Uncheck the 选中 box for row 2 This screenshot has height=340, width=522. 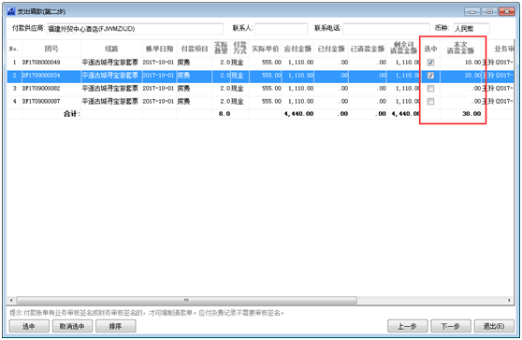click(x=430, y=76)
